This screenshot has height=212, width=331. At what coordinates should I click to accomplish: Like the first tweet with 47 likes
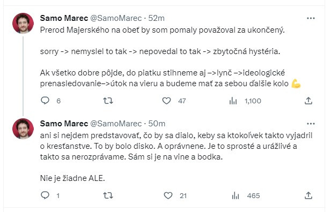[x=166, y=101]
